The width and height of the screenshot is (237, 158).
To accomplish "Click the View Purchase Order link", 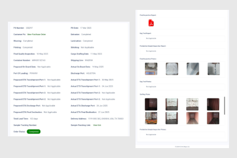I will [x=37, y=34].
